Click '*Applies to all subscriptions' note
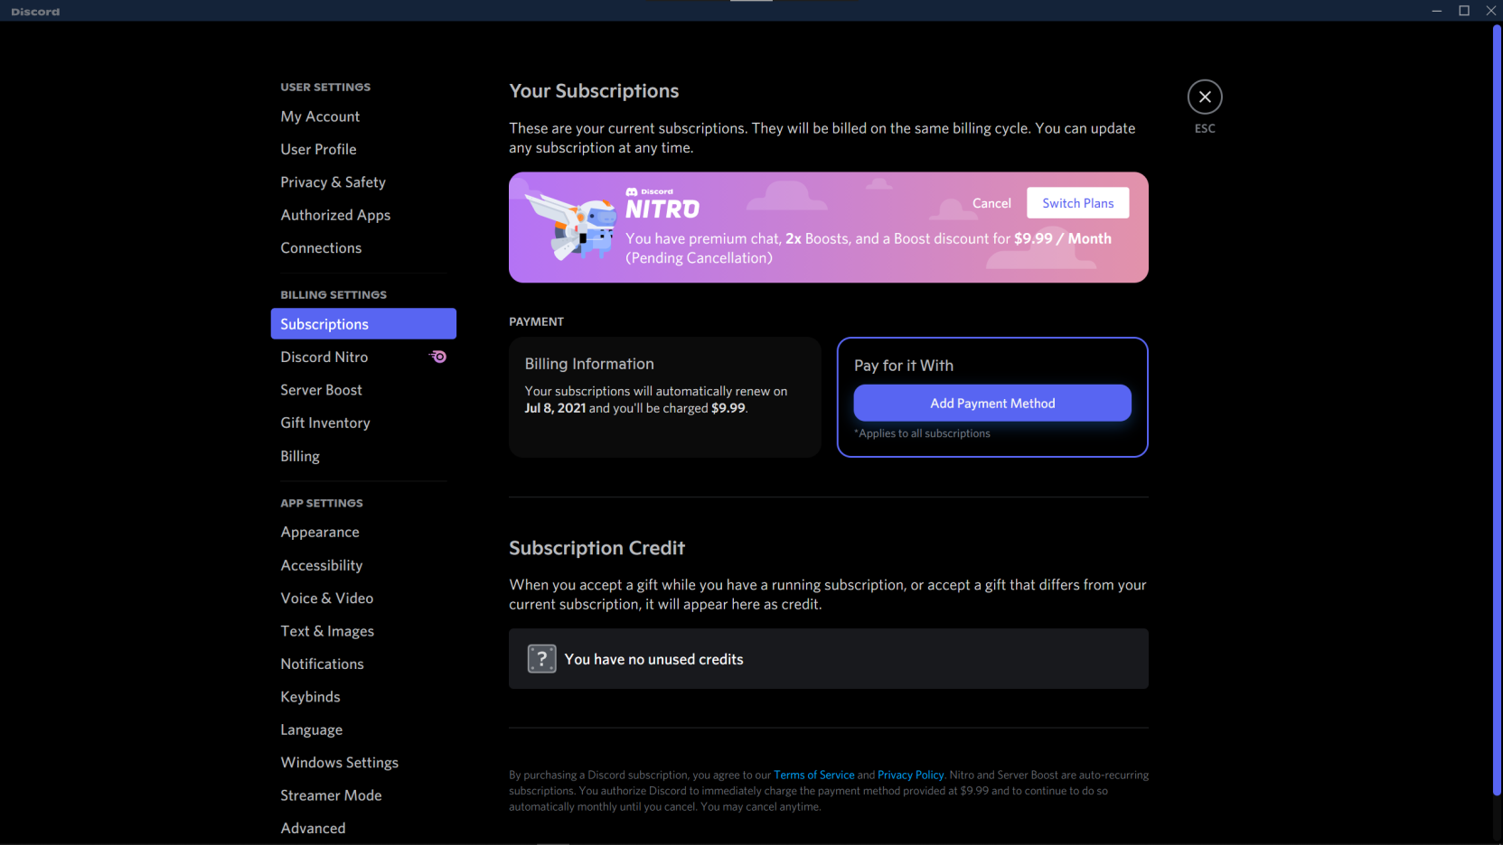This screenshot has height=845, width=1503. (x=922, y=433)
